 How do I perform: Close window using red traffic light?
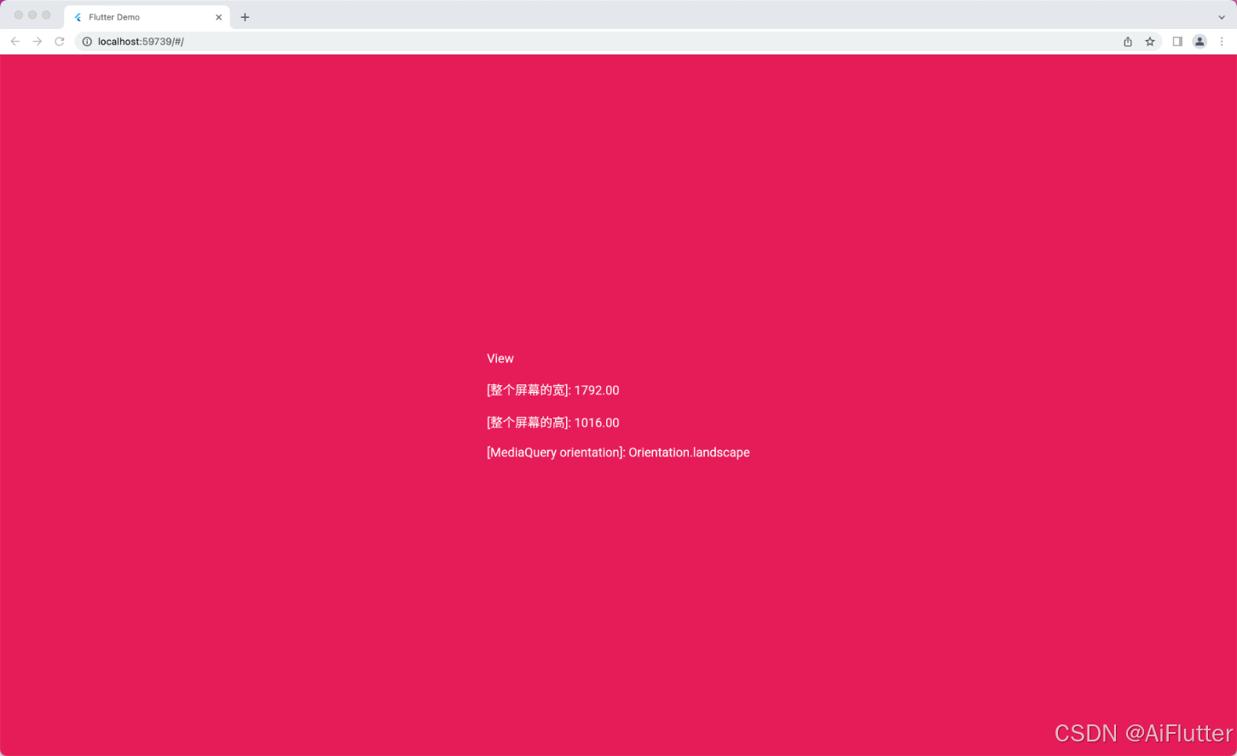[19, 15]
